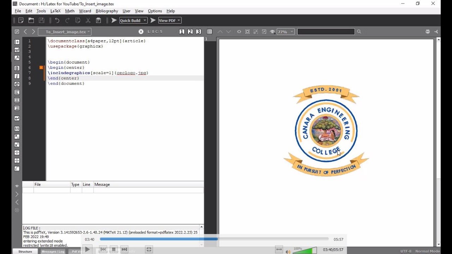Click the Emphasis formatting icon

[17, 84]
